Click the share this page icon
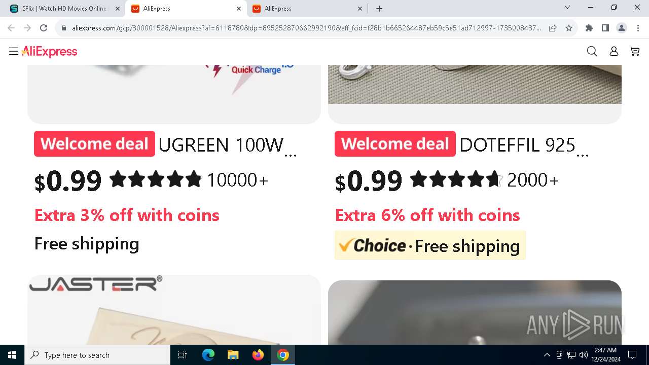Image resolution: width=649 pixels, height=365 pixels. pos(553,28)
